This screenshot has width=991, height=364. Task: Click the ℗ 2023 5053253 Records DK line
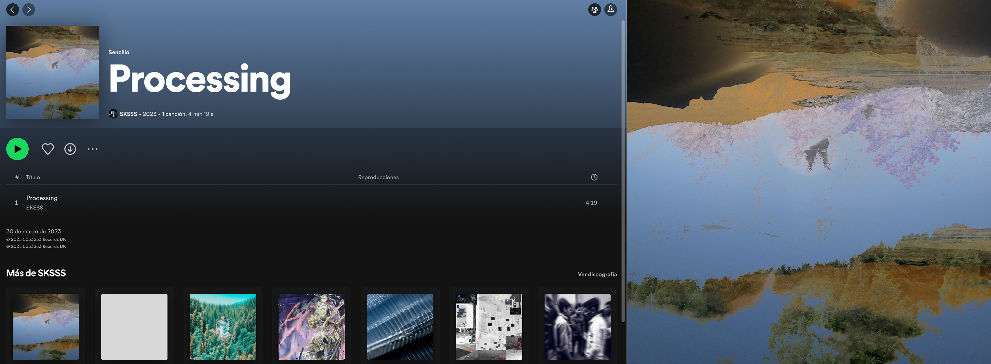pyautogui.click(x=36, y=246)
